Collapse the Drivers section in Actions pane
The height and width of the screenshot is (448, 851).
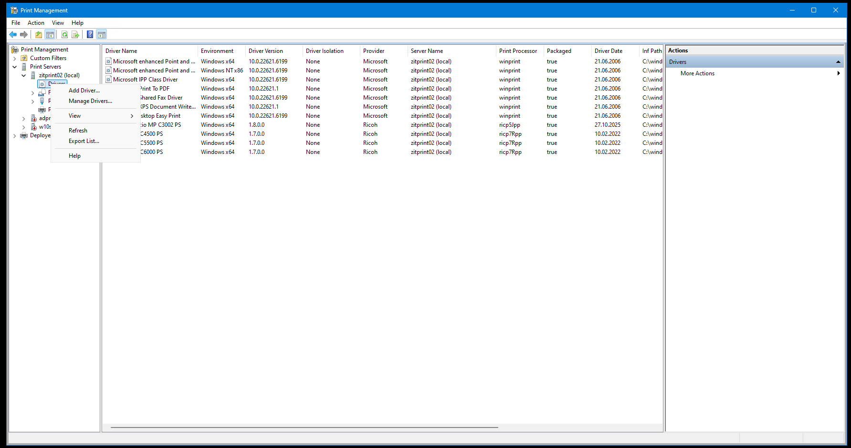click(838, 62)
